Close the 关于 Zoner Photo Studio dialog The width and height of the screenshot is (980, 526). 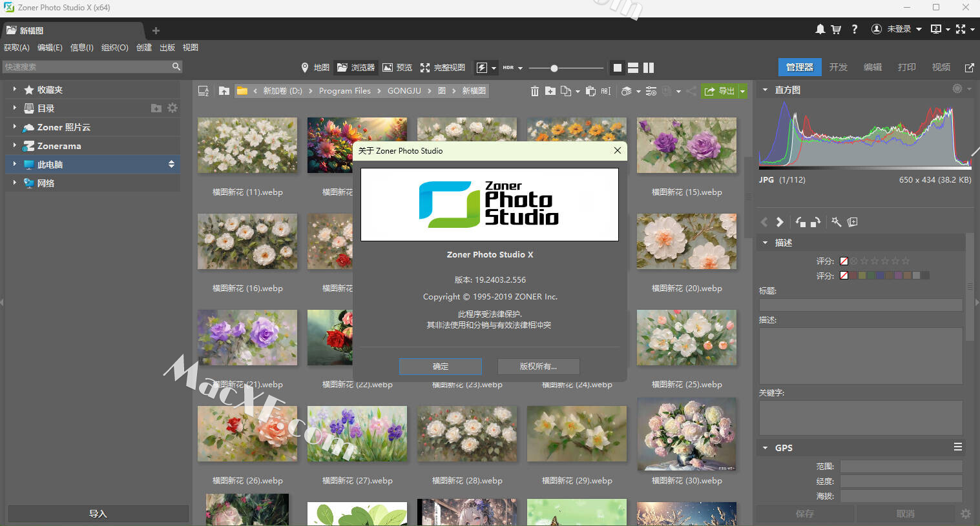[618, 150]
